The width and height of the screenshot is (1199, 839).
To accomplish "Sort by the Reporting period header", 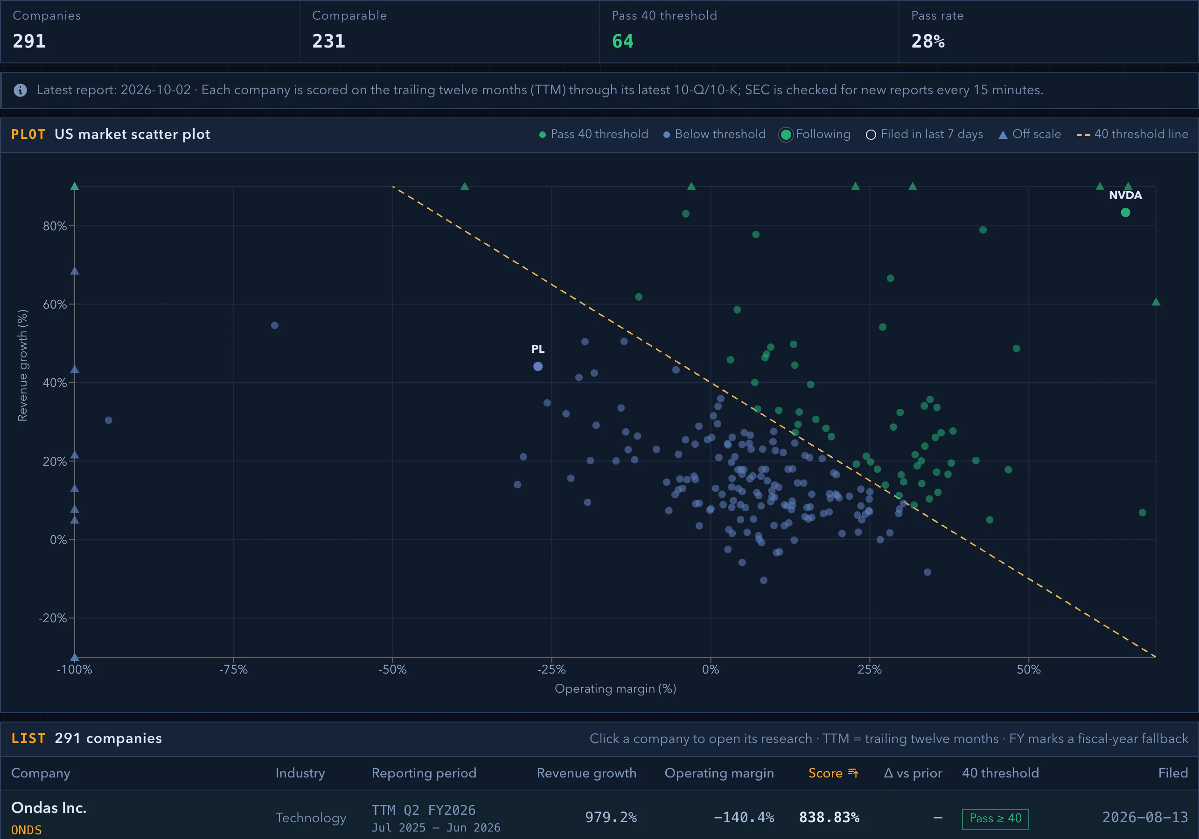I will 424,773.
